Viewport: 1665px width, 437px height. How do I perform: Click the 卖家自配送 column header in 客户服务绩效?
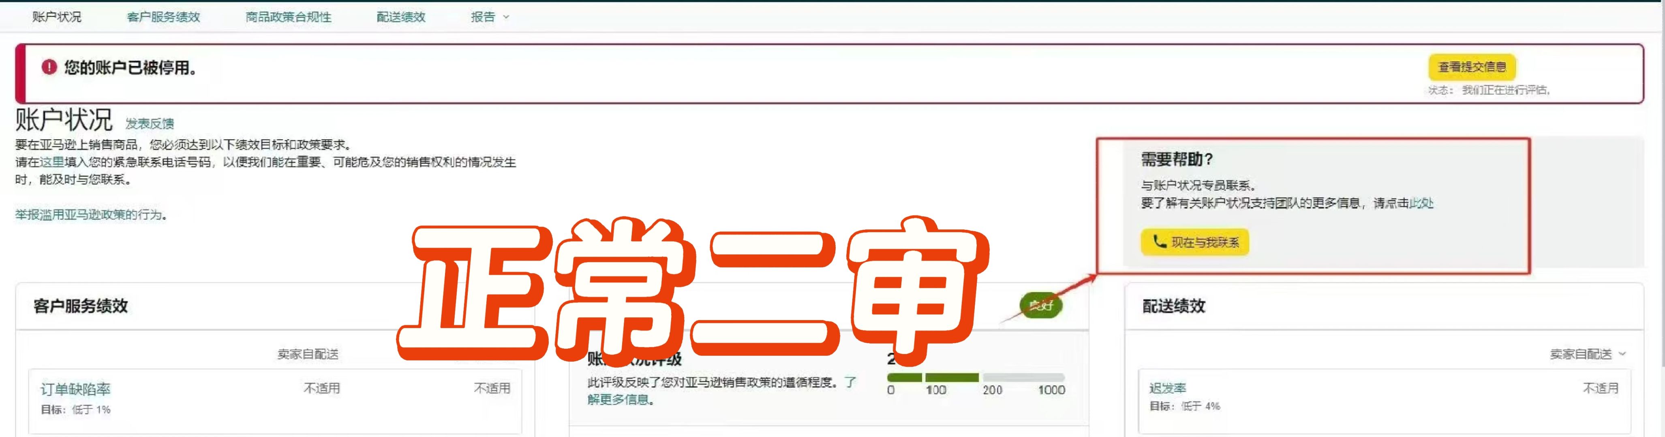(308, 354)
